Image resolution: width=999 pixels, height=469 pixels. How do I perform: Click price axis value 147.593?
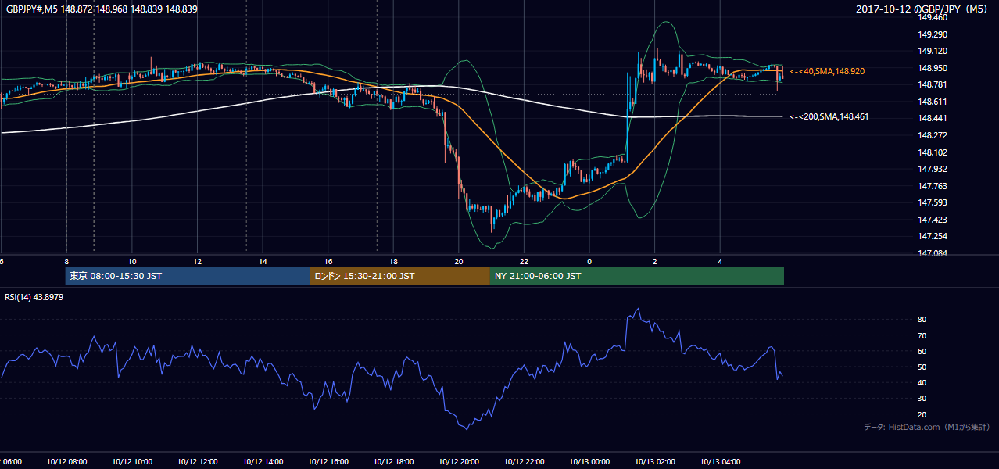click(x=933, y=202)
